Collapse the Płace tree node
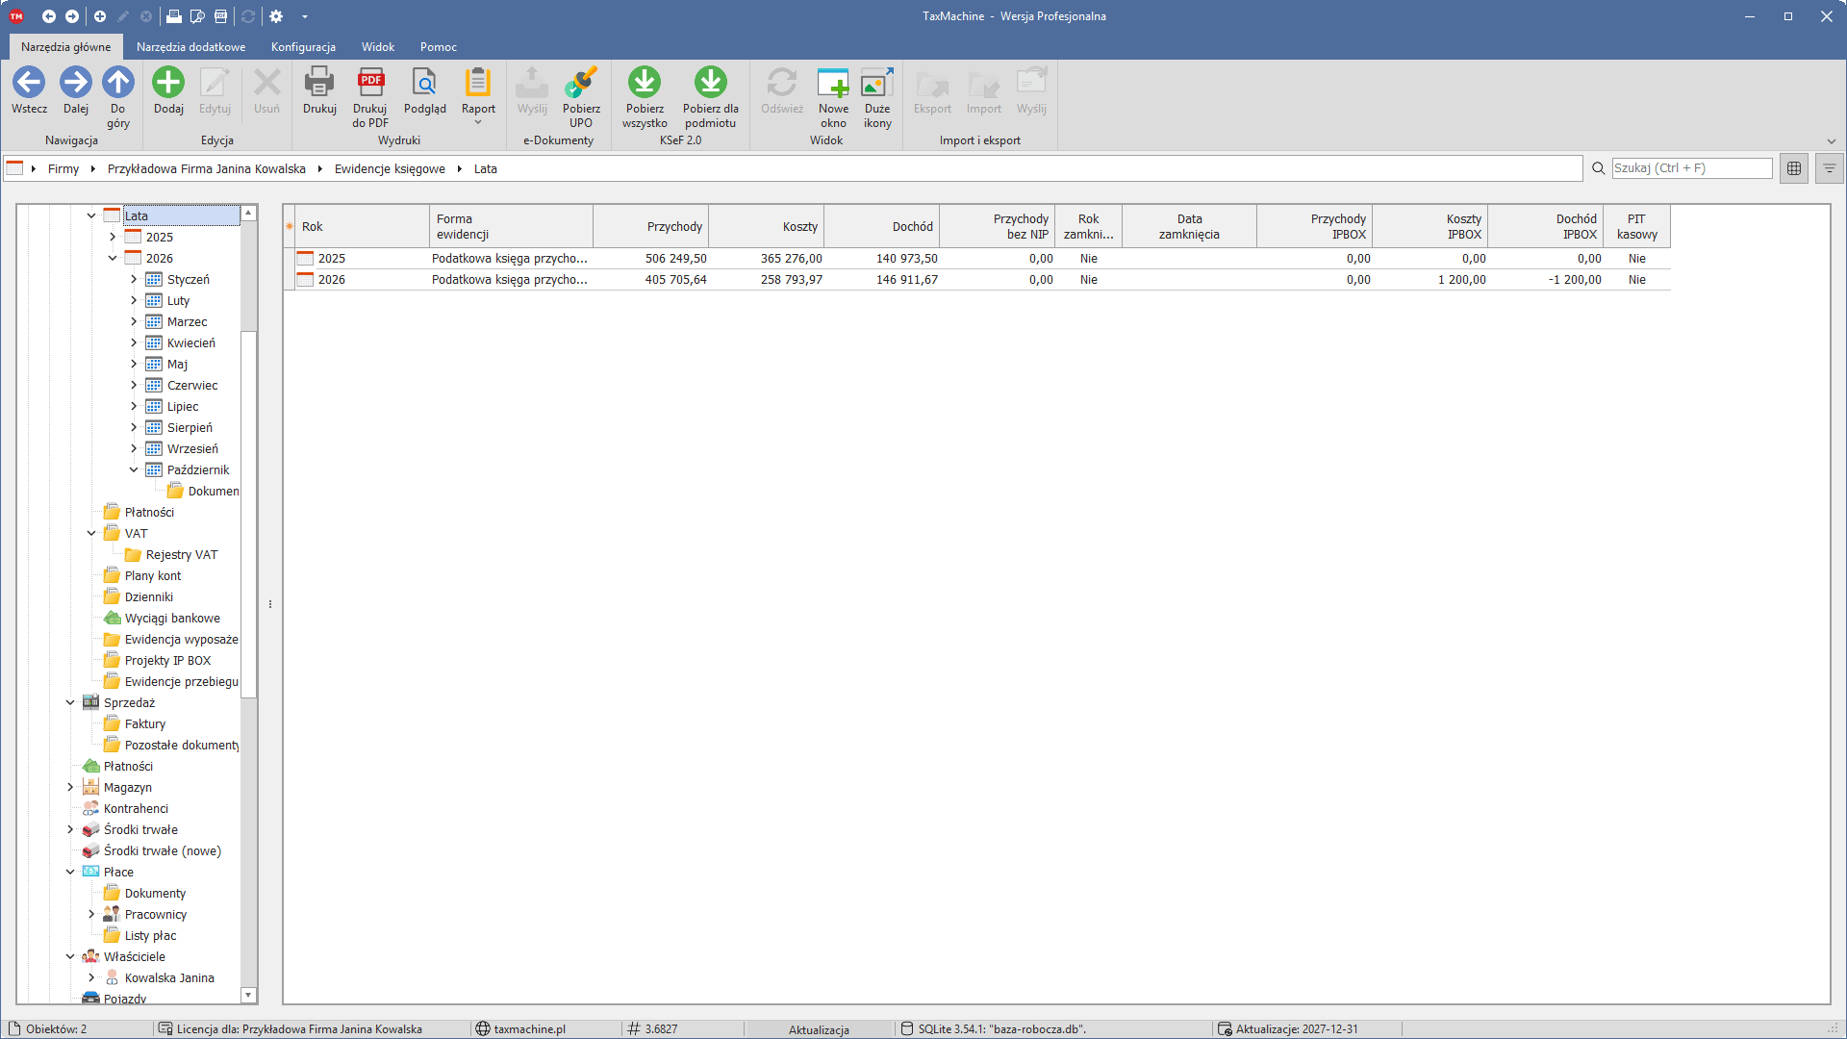Image resolution: width=1847 pixels, height=1039 pixels. tap(70, 872)
